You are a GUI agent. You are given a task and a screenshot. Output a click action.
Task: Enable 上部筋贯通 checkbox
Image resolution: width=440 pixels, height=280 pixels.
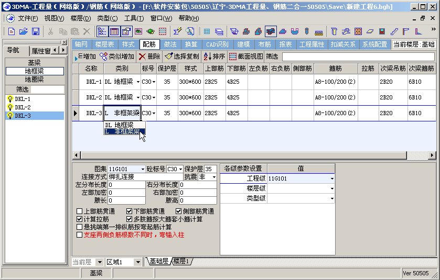pyautogui.click(x=80, y=211)
